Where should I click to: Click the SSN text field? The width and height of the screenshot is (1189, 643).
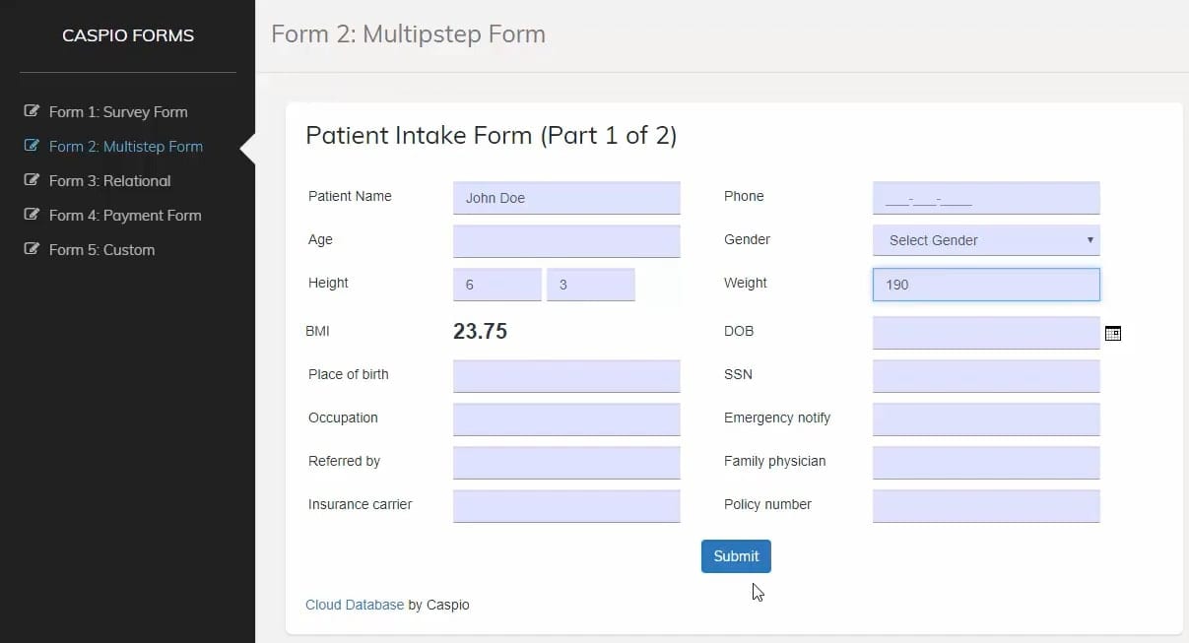pyautogui.click(x=985, y=375)
